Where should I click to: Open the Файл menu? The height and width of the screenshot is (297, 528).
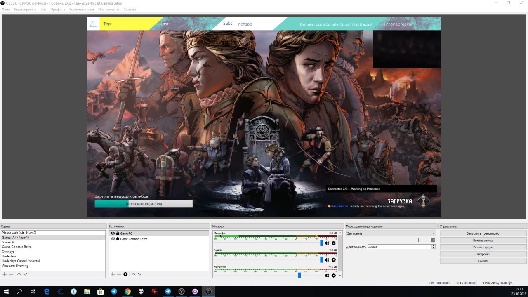point(6,9)
